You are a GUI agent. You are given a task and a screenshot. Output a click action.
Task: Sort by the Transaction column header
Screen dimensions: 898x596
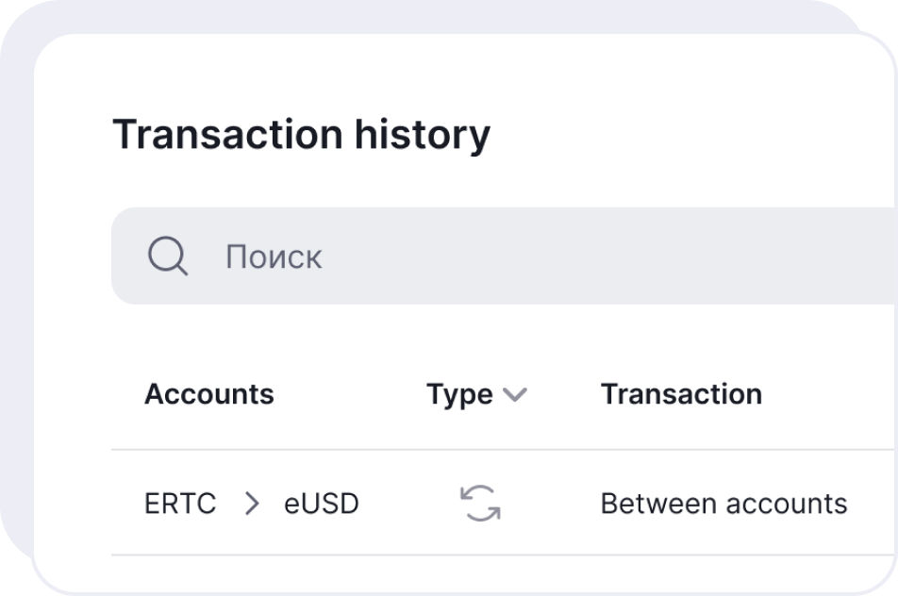pyautogui.click(x=681, y=394)
